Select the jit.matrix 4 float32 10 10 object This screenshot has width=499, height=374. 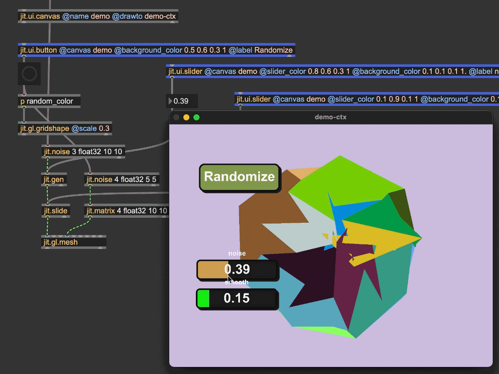coord(126,211)
